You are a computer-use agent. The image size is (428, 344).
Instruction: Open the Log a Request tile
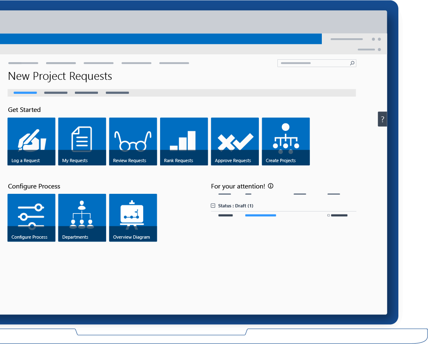point(31,141)
